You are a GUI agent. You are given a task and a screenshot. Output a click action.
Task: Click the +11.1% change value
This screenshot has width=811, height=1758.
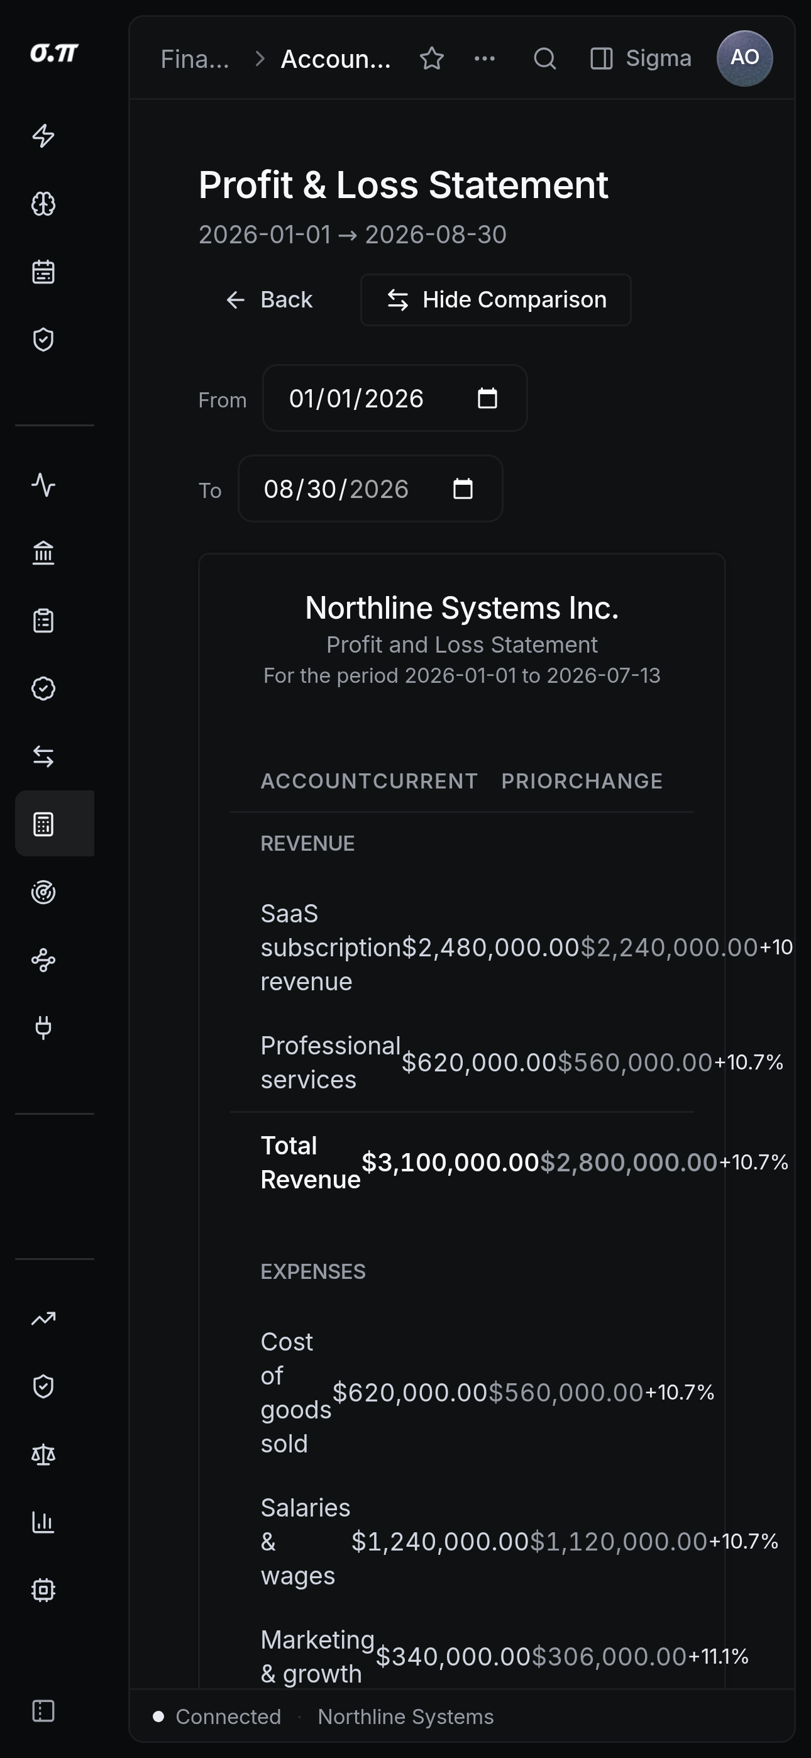pyautogui.click(x=718, y=1656)
